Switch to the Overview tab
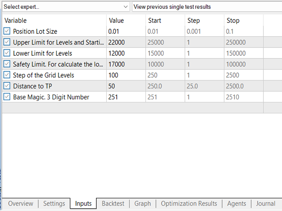 click(21, 204)
